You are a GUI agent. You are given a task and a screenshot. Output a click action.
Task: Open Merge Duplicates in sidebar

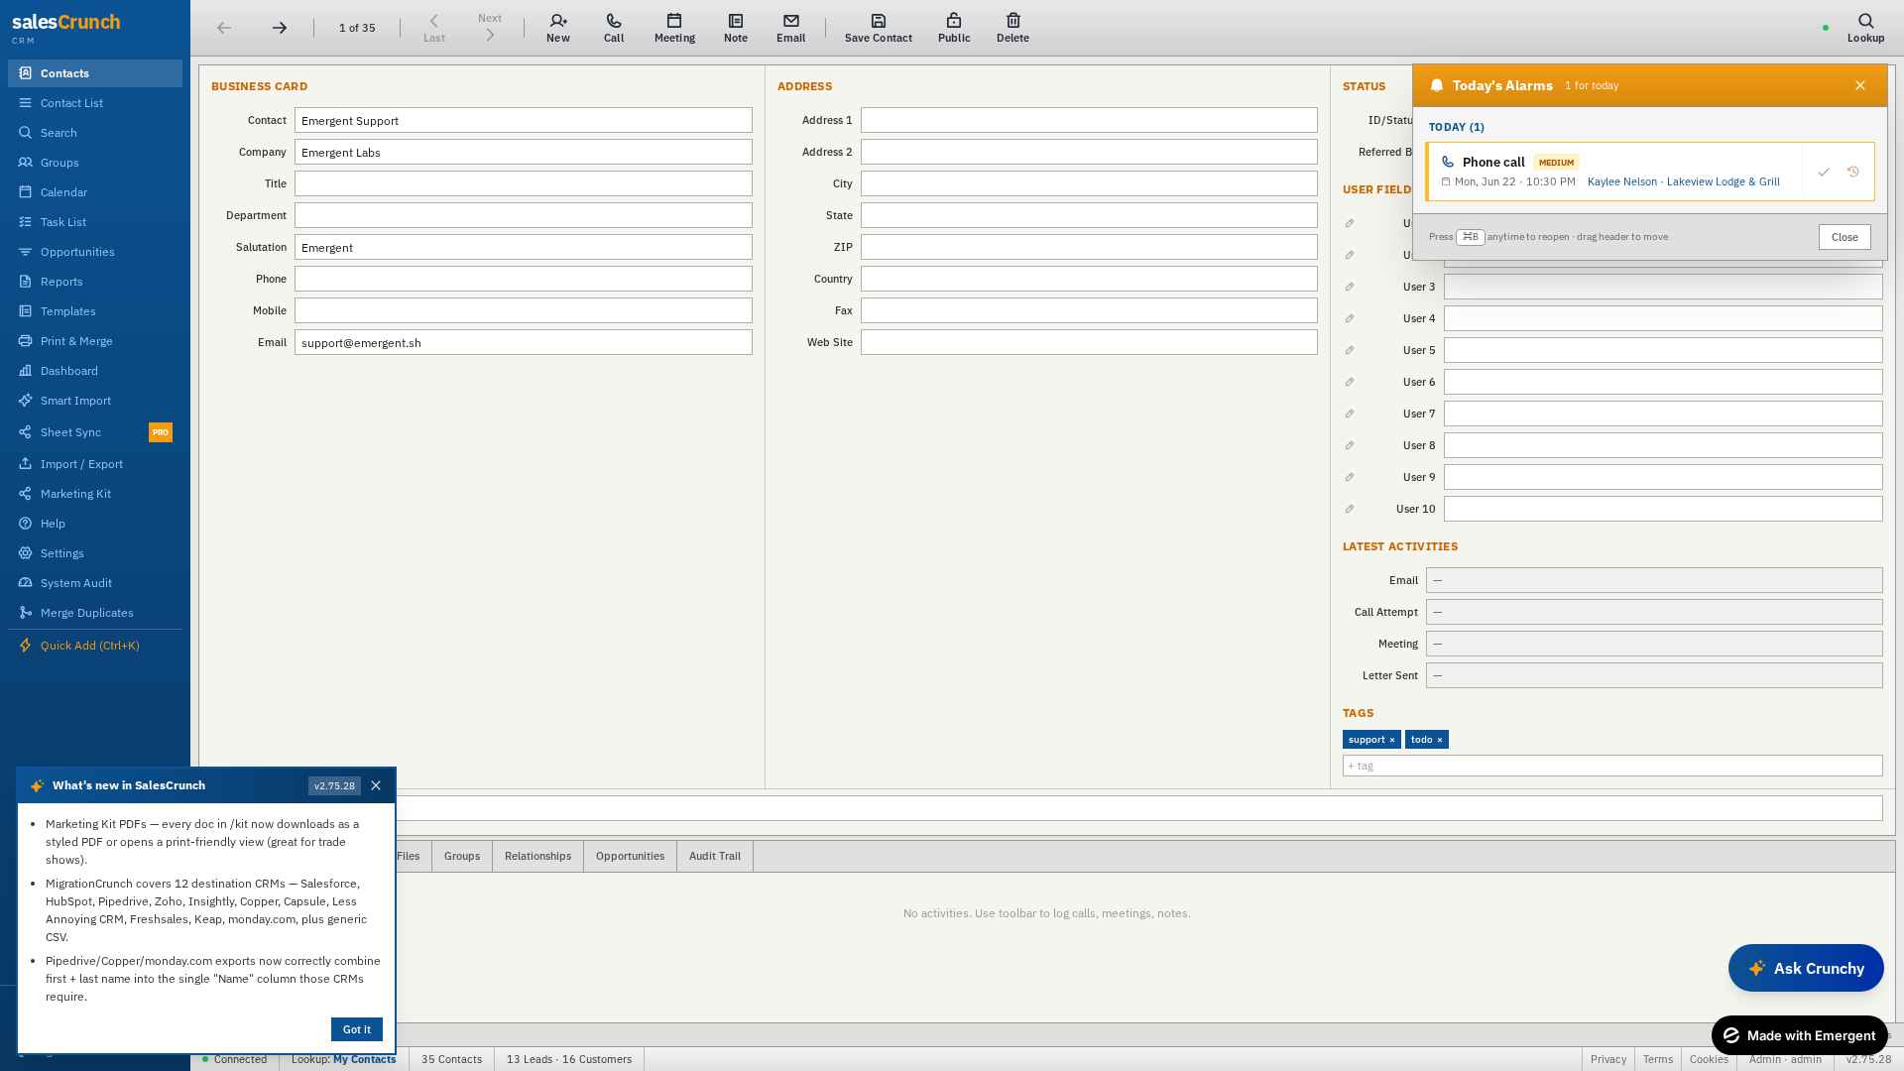coord(95,613)
